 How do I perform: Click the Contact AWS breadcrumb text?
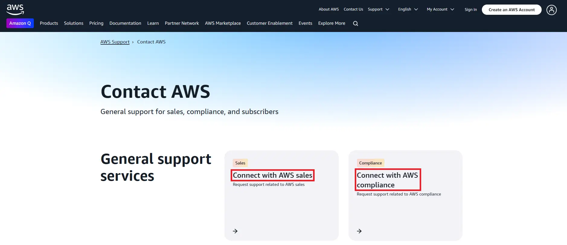coord(151,42)
